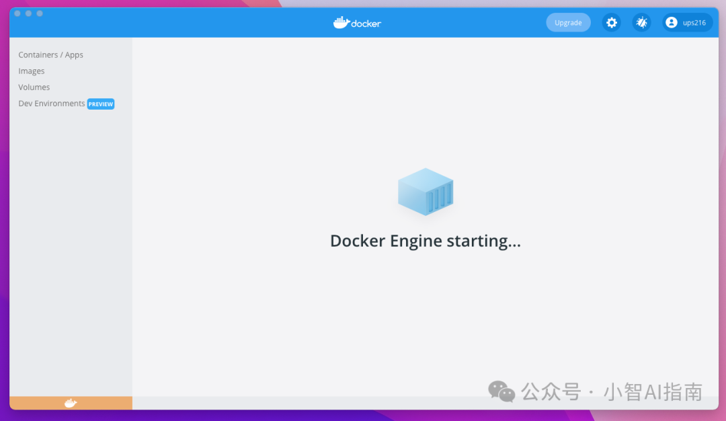Expand the troubleshoot options from the bug icon
This screenshot has height=421, width=726.
(x=641, y=22)
